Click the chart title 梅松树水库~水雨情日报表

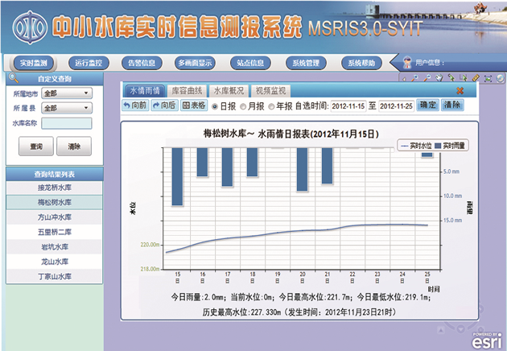click(291, 134)
